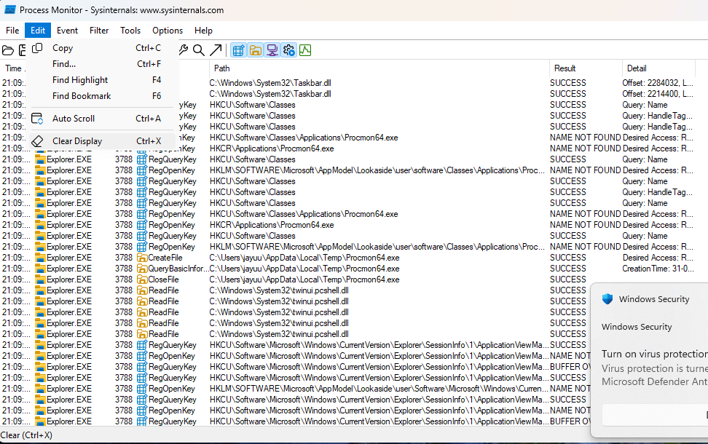Select Find Bookmark menu entry

101,95
